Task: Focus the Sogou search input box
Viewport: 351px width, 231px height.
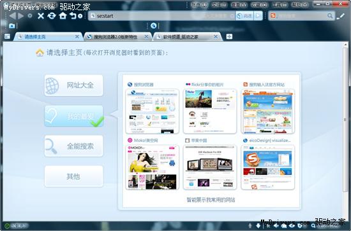Action: (301, 16)
